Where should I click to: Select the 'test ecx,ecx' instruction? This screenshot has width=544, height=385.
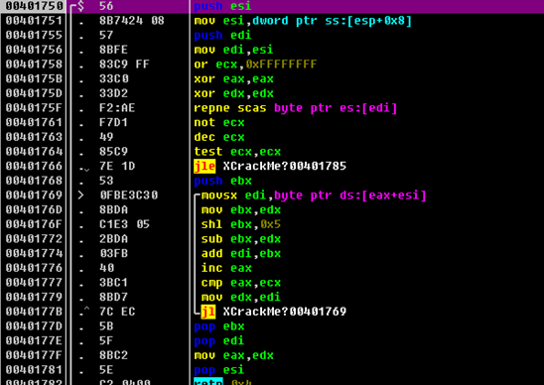(x=237, y=152)
